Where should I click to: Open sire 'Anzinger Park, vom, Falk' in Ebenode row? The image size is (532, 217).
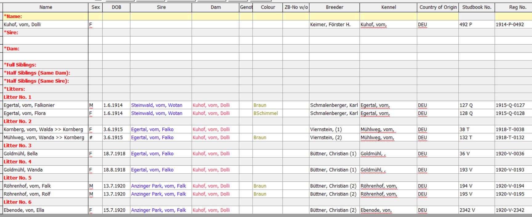pyautogui.click(x=158, y=210)
